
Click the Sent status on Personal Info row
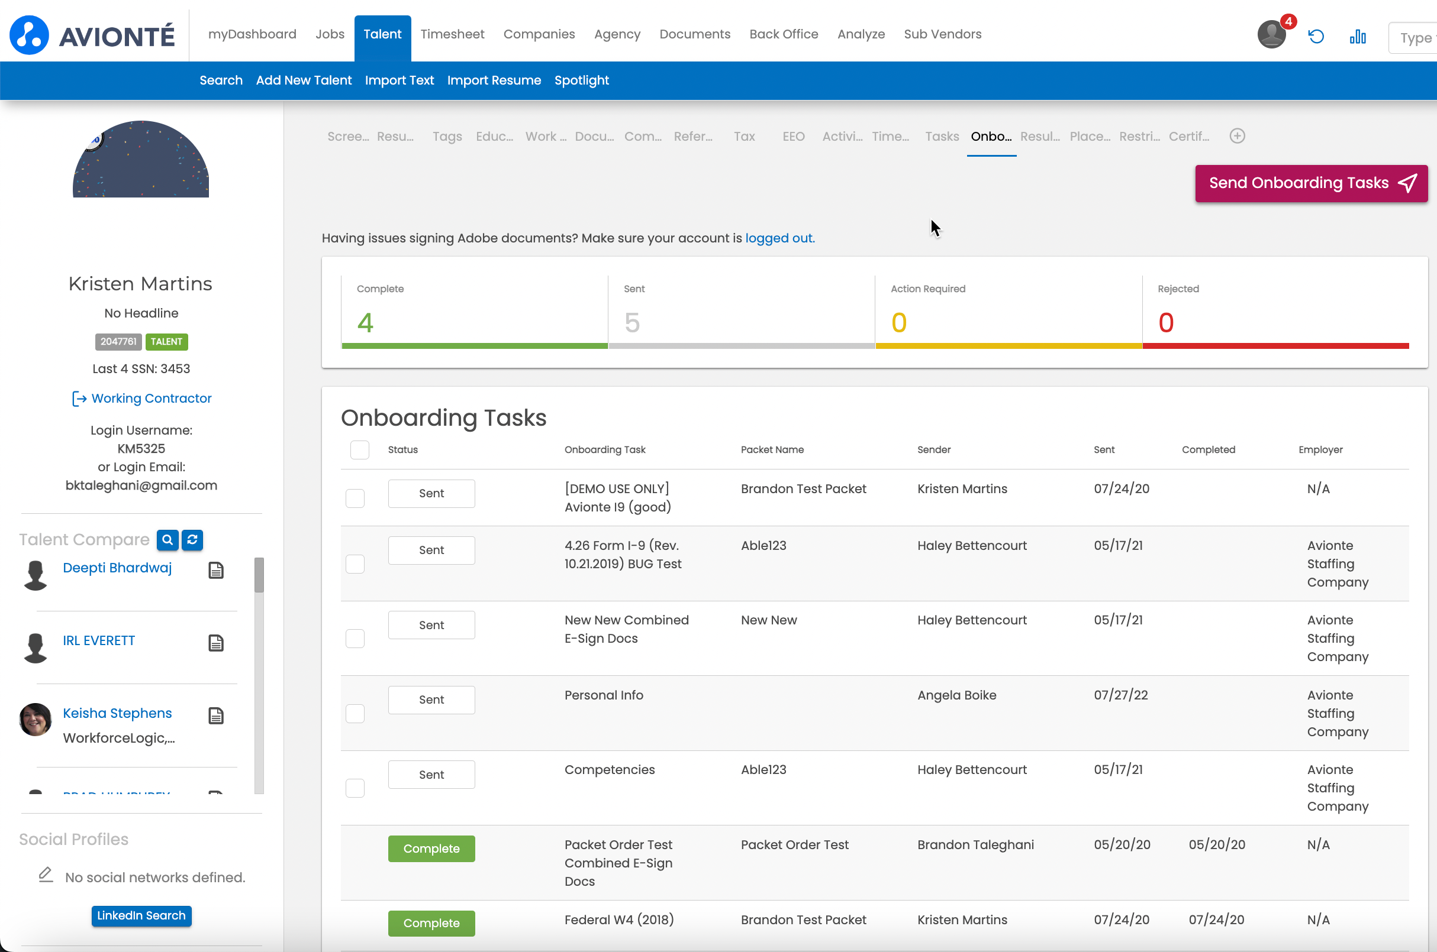tap(431, 700)
